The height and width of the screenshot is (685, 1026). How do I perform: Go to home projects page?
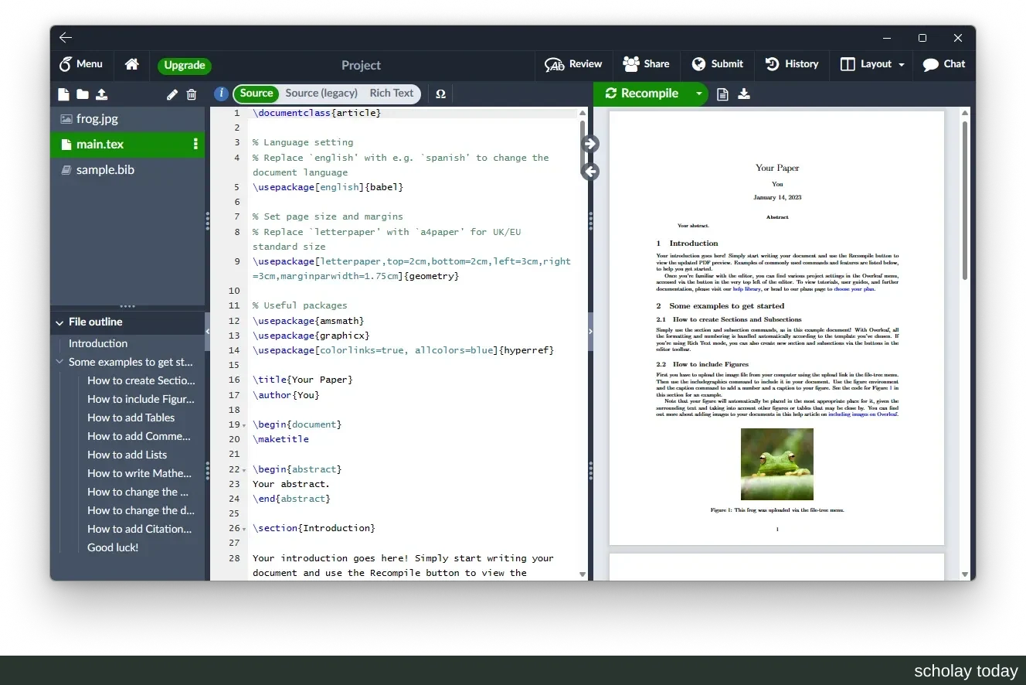pos(132,64)
